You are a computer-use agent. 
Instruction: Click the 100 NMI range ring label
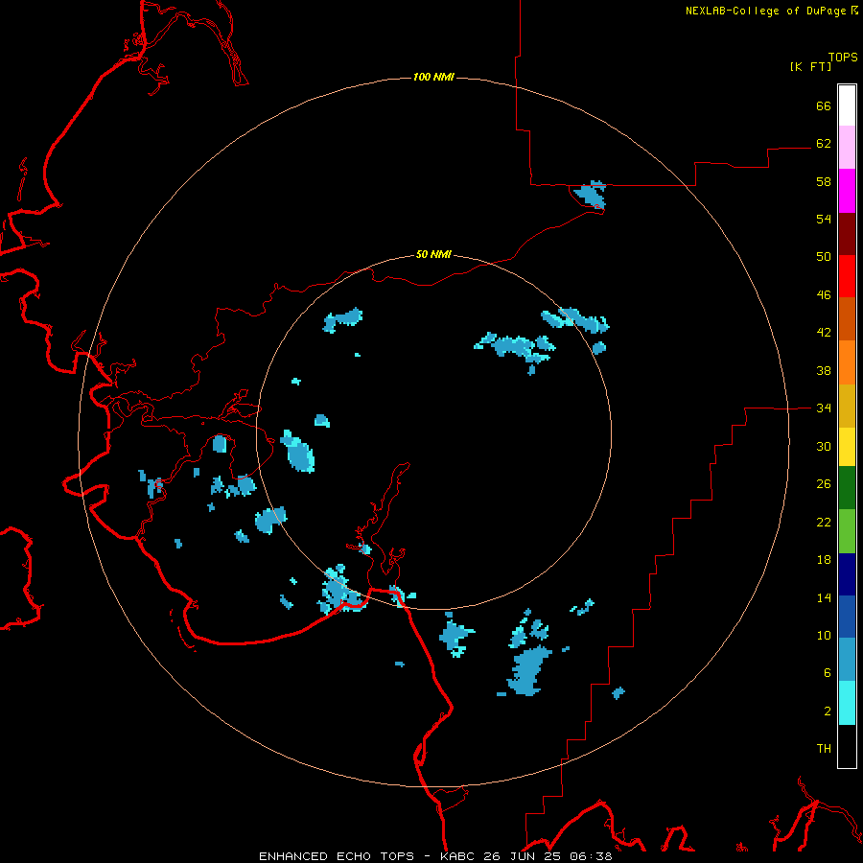433,77
